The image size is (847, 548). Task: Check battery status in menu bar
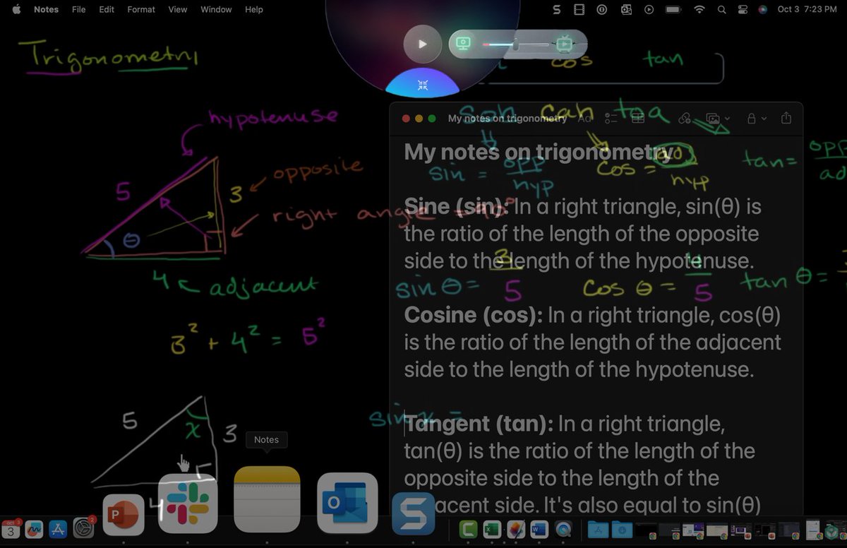click(673, 9)
